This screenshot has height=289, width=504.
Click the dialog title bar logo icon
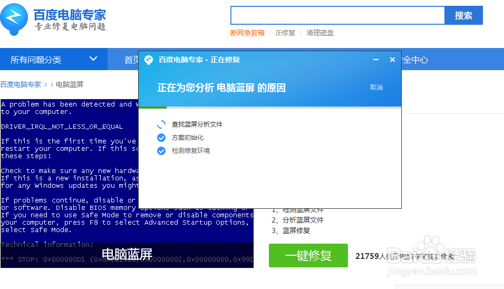[149, 60]
